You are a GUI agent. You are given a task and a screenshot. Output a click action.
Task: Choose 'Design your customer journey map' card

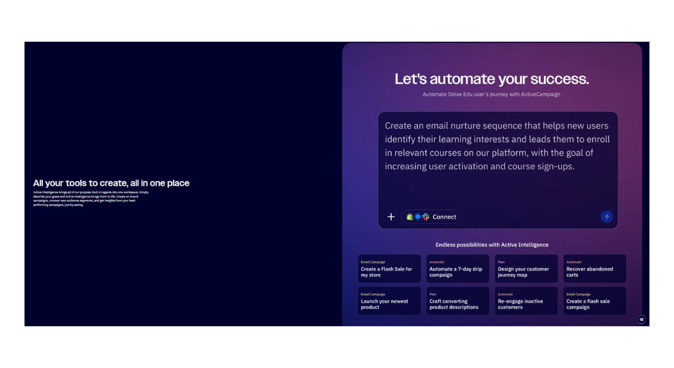click(526, 269)
